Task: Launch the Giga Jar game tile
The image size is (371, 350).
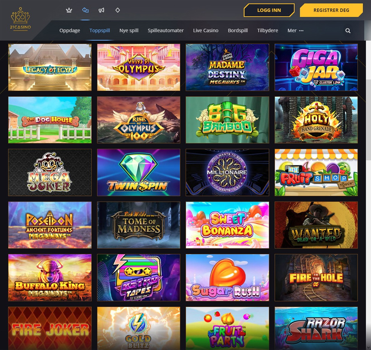Action: 316,67
